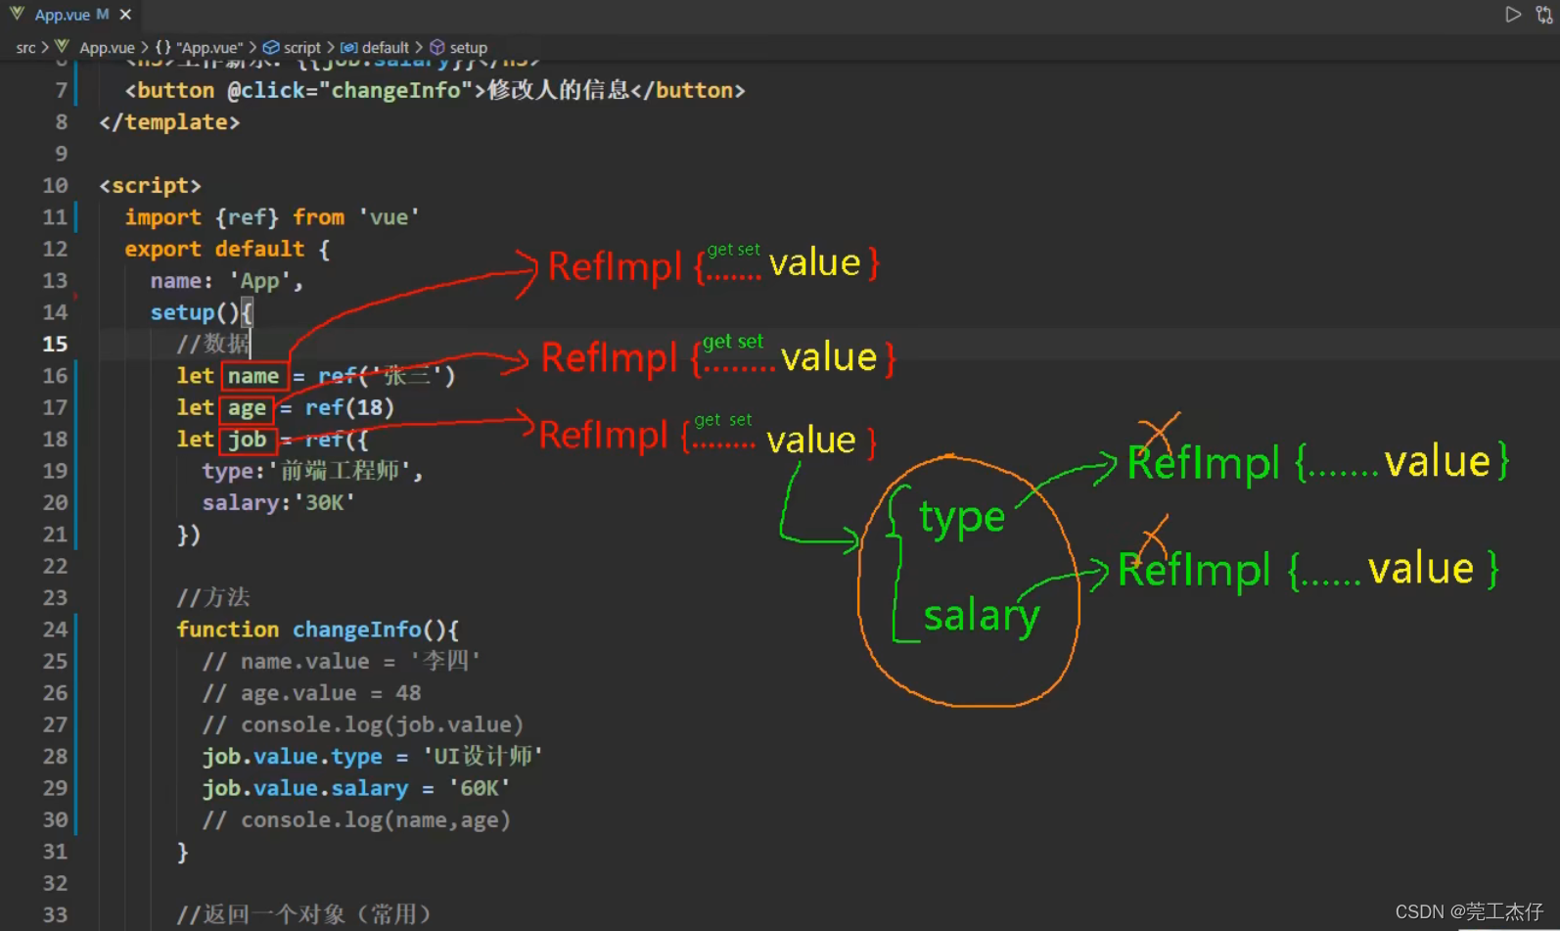Image resolution: width=1560 pixels, height=931 pixels.
Task: Click the Vue file icon in the tab
Action: point(17,14)
